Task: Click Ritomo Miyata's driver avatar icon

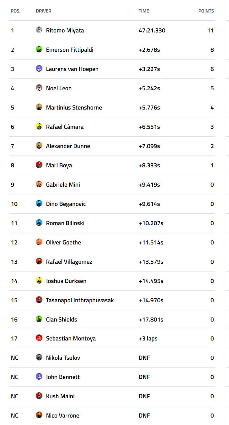Action: coord(39,30)
